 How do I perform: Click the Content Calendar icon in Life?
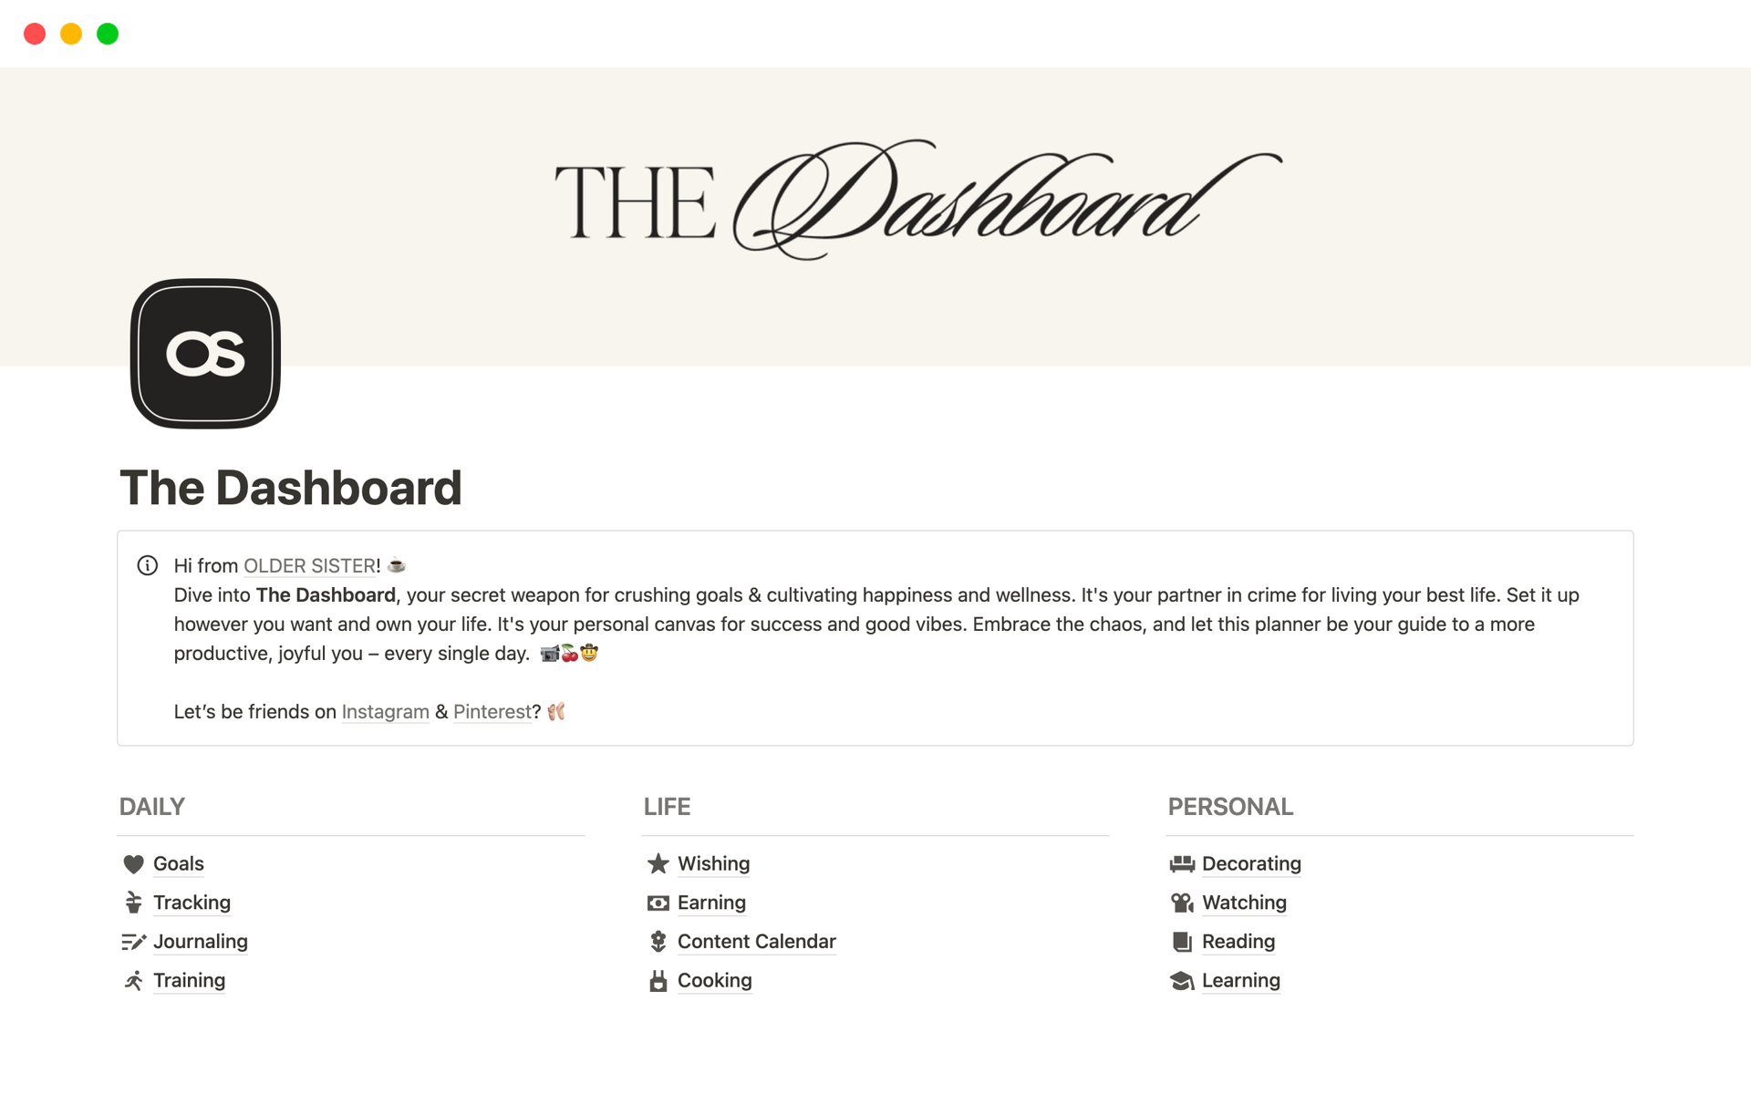pyautogui.click(x=657, y=940)
